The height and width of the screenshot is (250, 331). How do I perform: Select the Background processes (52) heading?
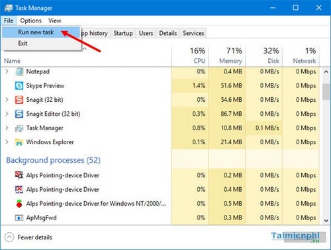[53, 160]
